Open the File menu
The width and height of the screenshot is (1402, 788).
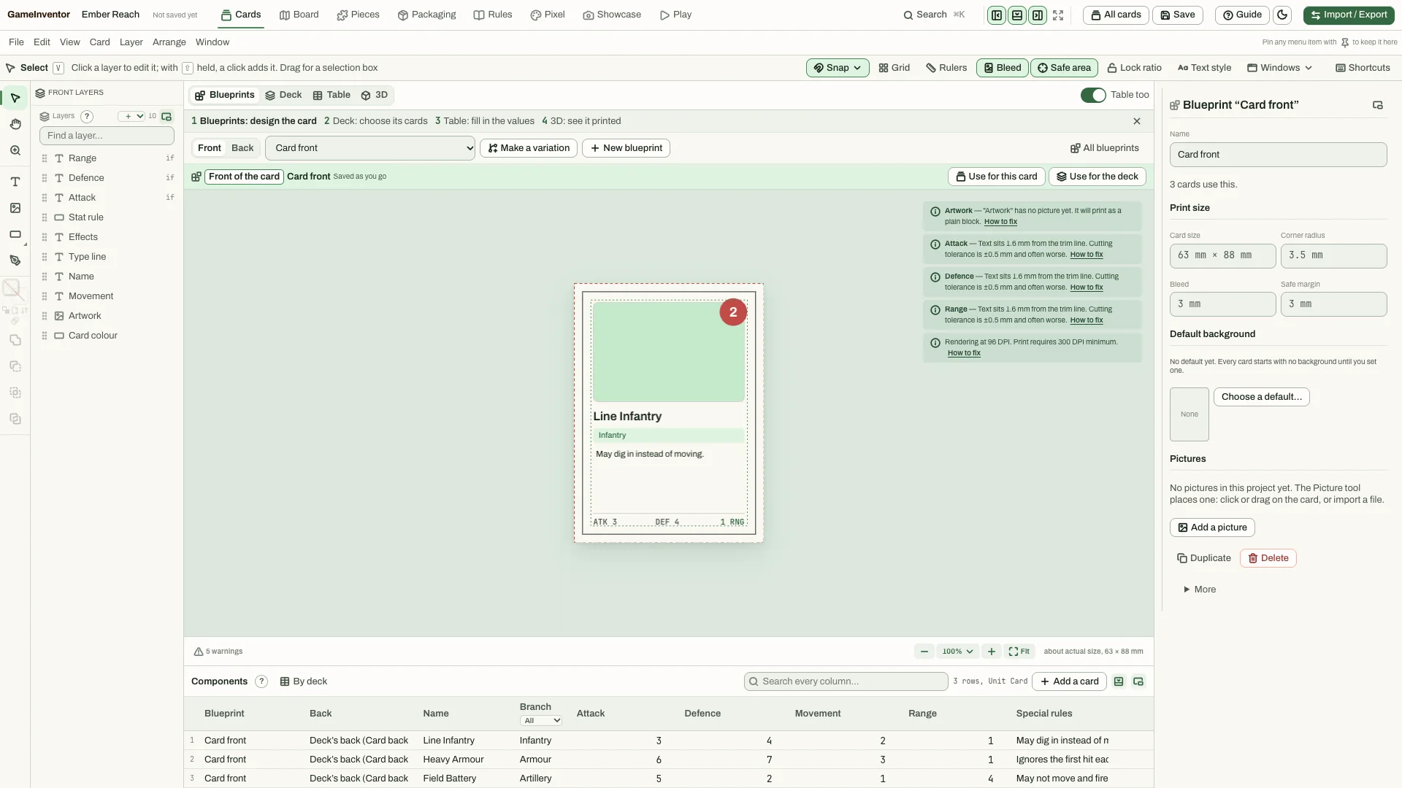tap(16, 42)
